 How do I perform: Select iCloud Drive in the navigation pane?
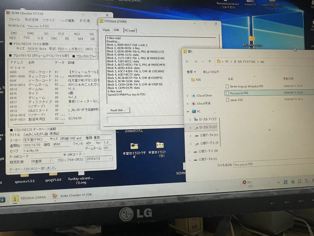201,96
